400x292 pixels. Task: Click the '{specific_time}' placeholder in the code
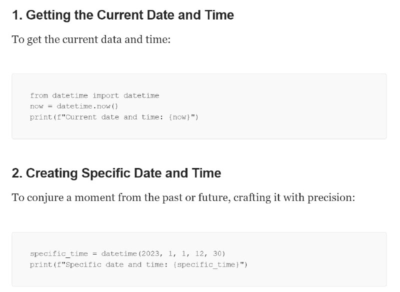coord(206,264)
